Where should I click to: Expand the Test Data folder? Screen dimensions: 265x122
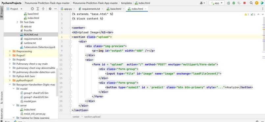[17, 22]
